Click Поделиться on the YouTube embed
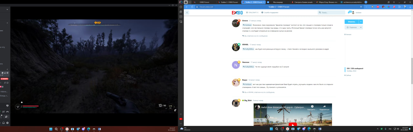This screenshot has width=413, height=132. click(324, 108)
